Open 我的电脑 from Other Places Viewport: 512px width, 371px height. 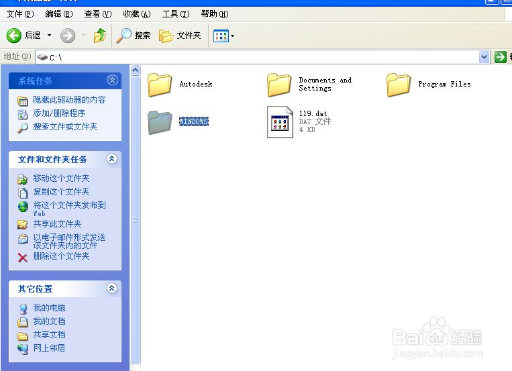pyautogui.click(x=49, y=308)
